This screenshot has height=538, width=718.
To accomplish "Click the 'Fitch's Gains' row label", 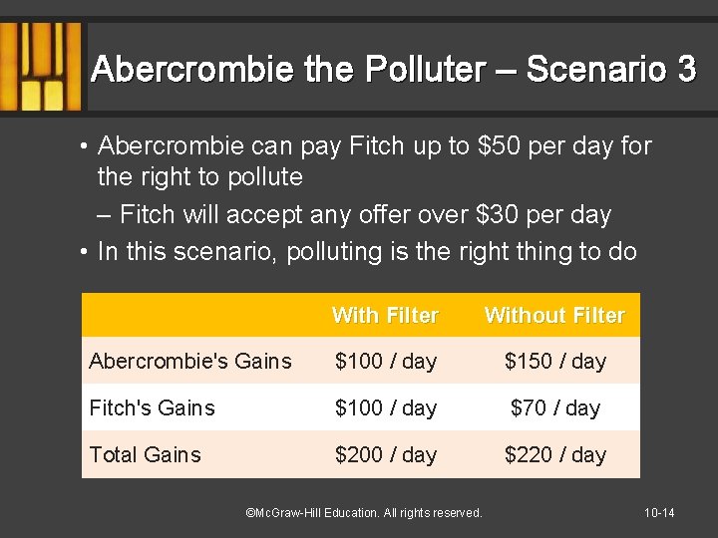I will 152,407.
